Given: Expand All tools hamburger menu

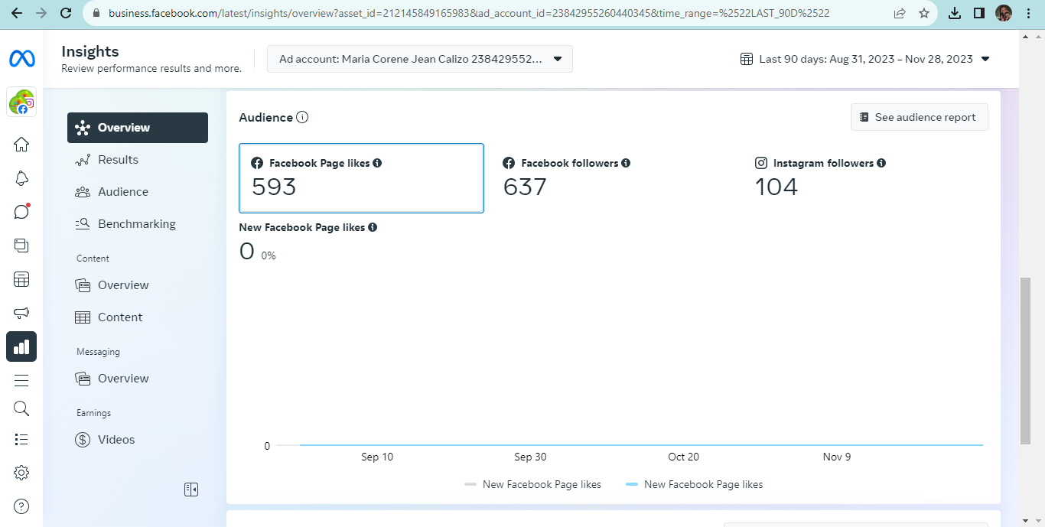Looking at the screenshot, I should (x=21, y=380).
